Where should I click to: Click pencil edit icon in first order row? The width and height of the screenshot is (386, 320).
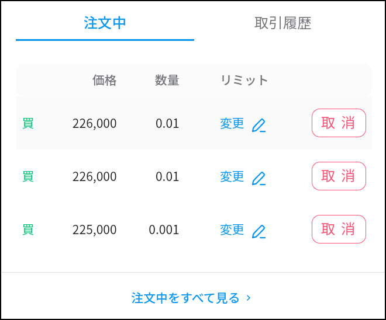pyautogui.click(x=259, y=125)
